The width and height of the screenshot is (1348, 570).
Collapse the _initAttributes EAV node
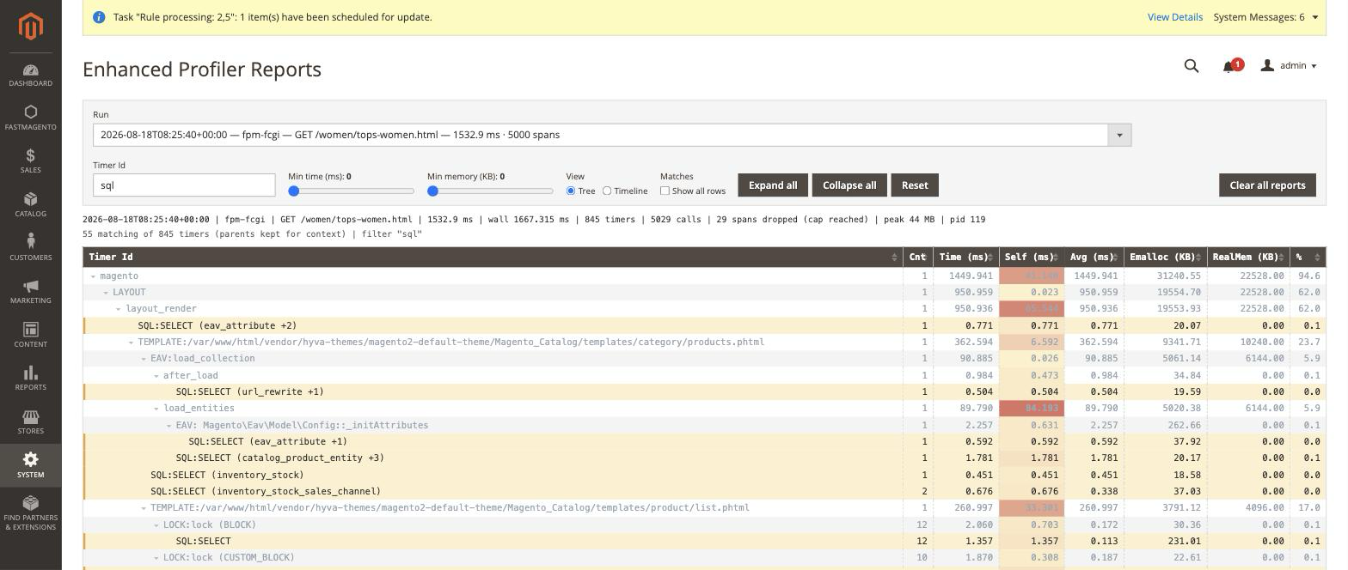pos(169,426)
